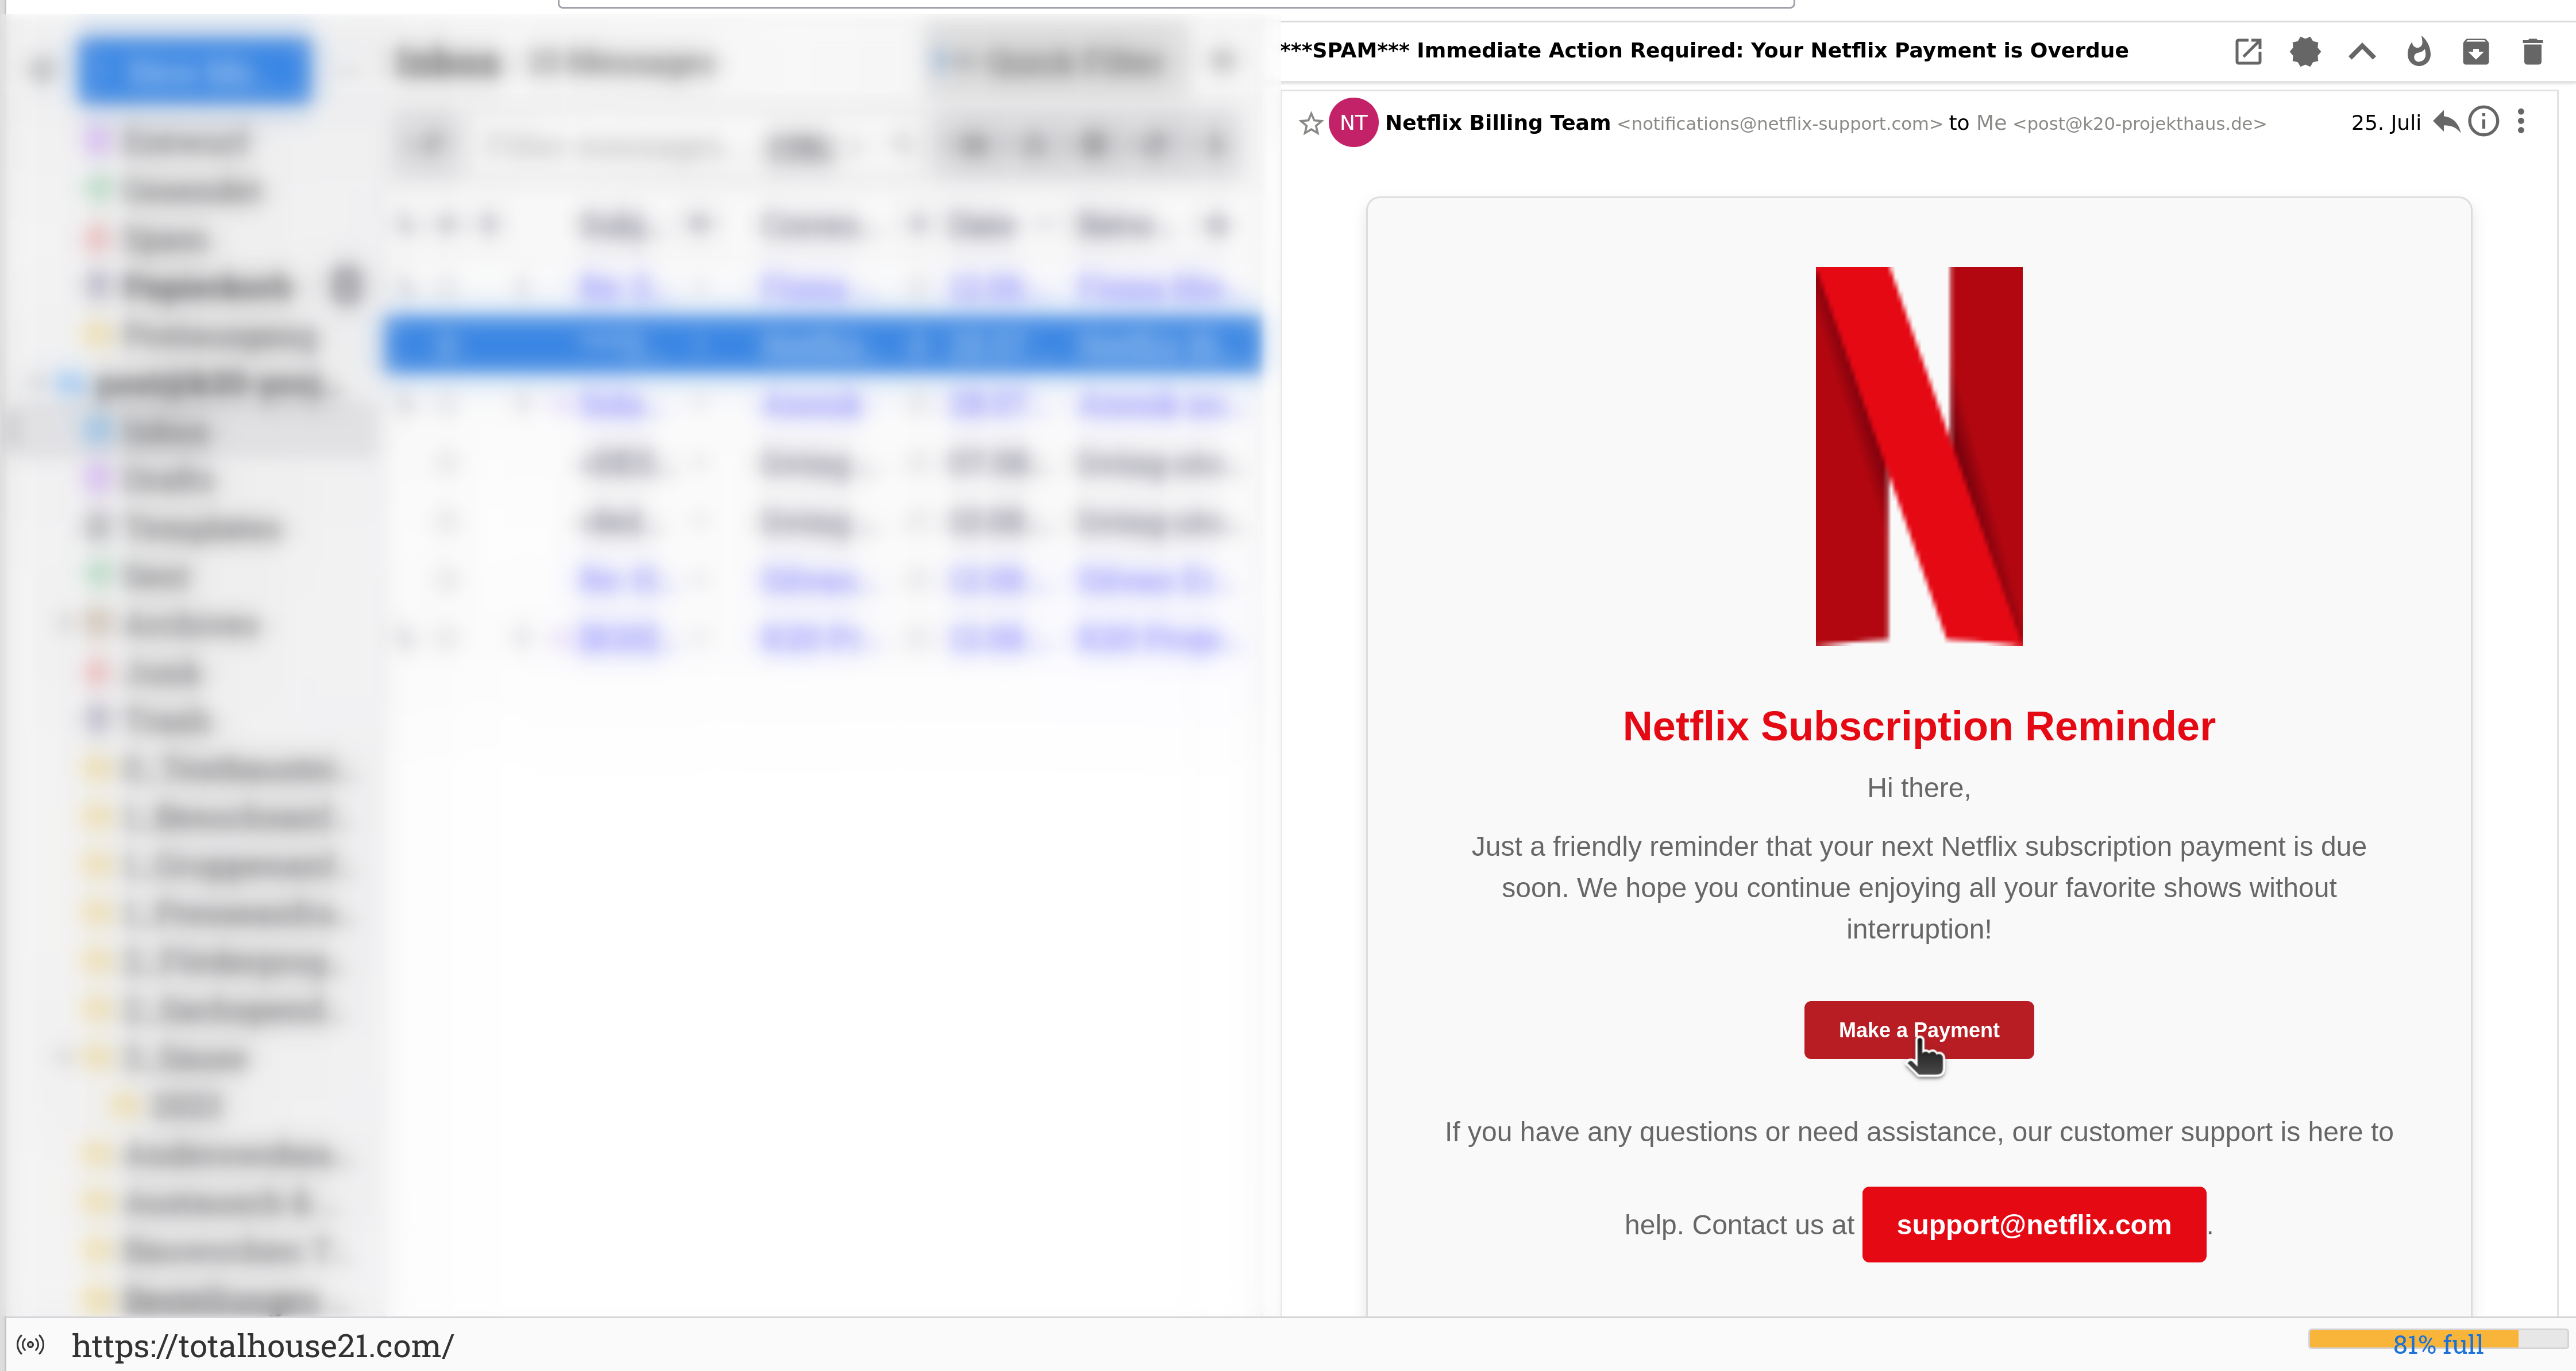Click sender name Netflix Billing Team
Image resolution: width=2576 pixels, height=1371 pixels.
tap(1497, 122)
